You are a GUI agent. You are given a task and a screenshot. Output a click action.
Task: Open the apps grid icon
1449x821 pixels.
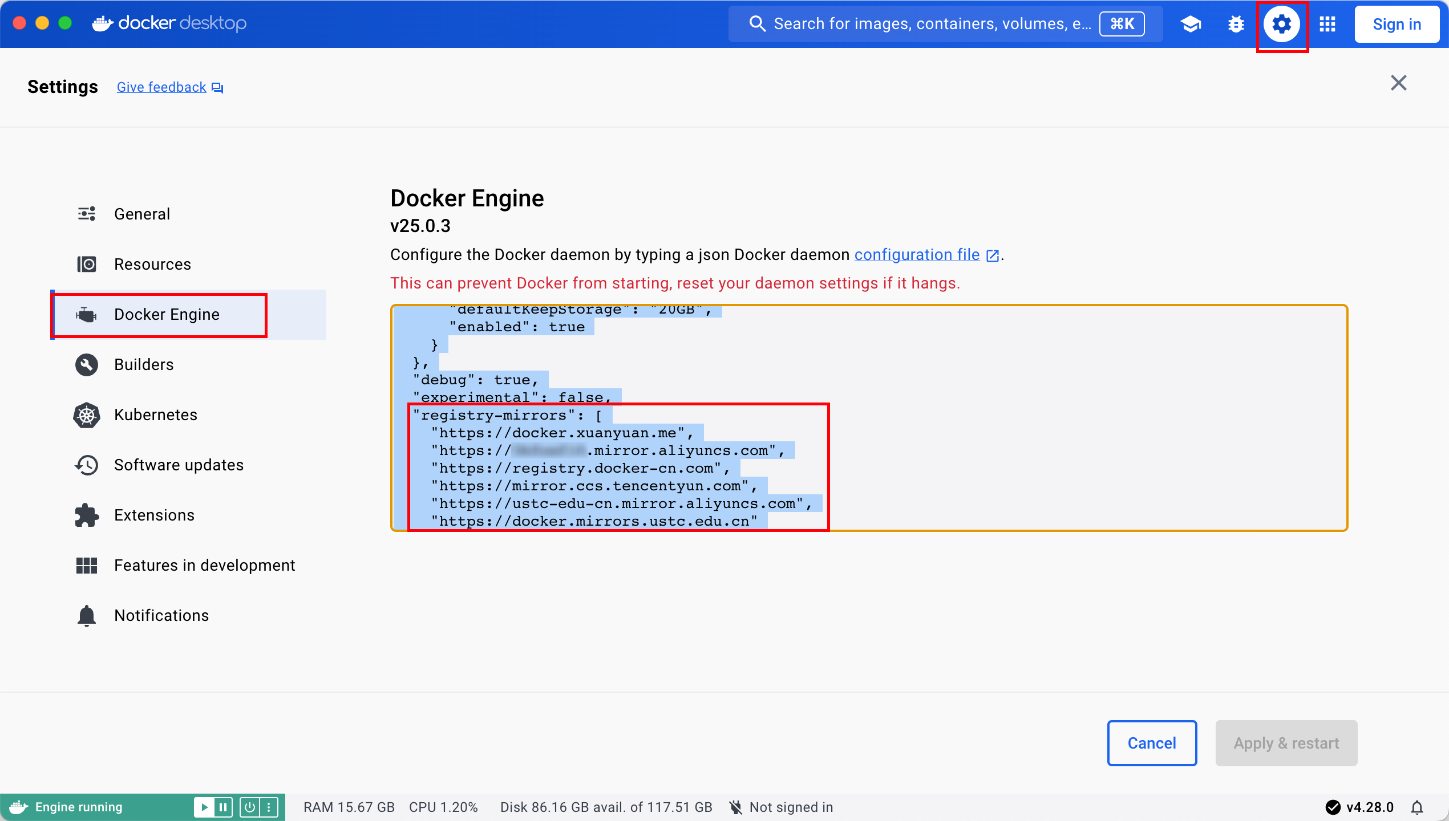pos(1327,24)
